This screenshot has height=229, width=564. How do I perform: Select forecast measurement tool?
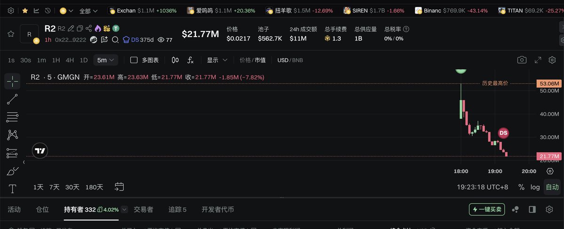click(x=13, y=153)
